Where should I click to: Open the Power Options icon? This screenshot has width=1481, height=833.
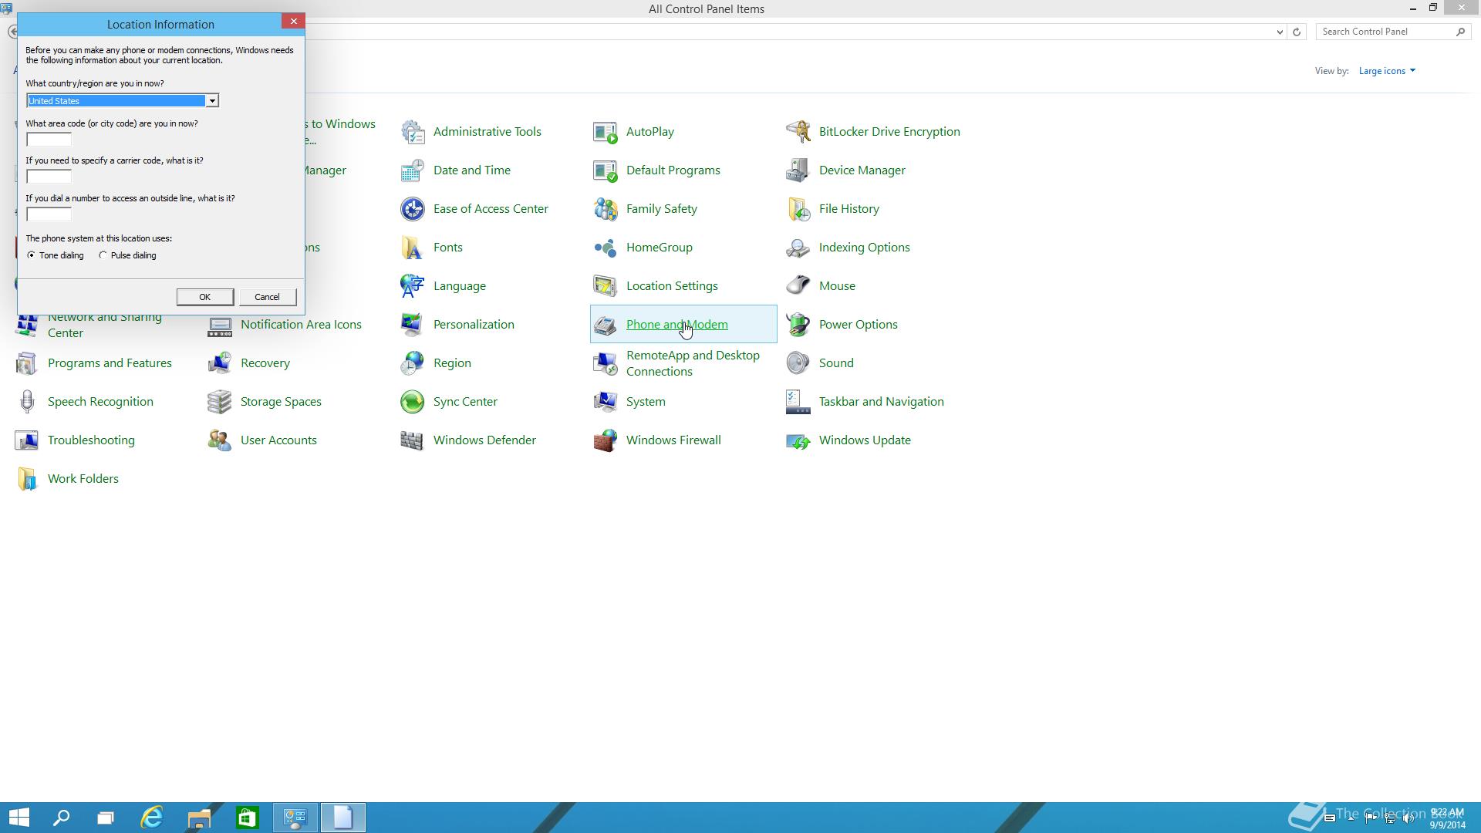798,325
